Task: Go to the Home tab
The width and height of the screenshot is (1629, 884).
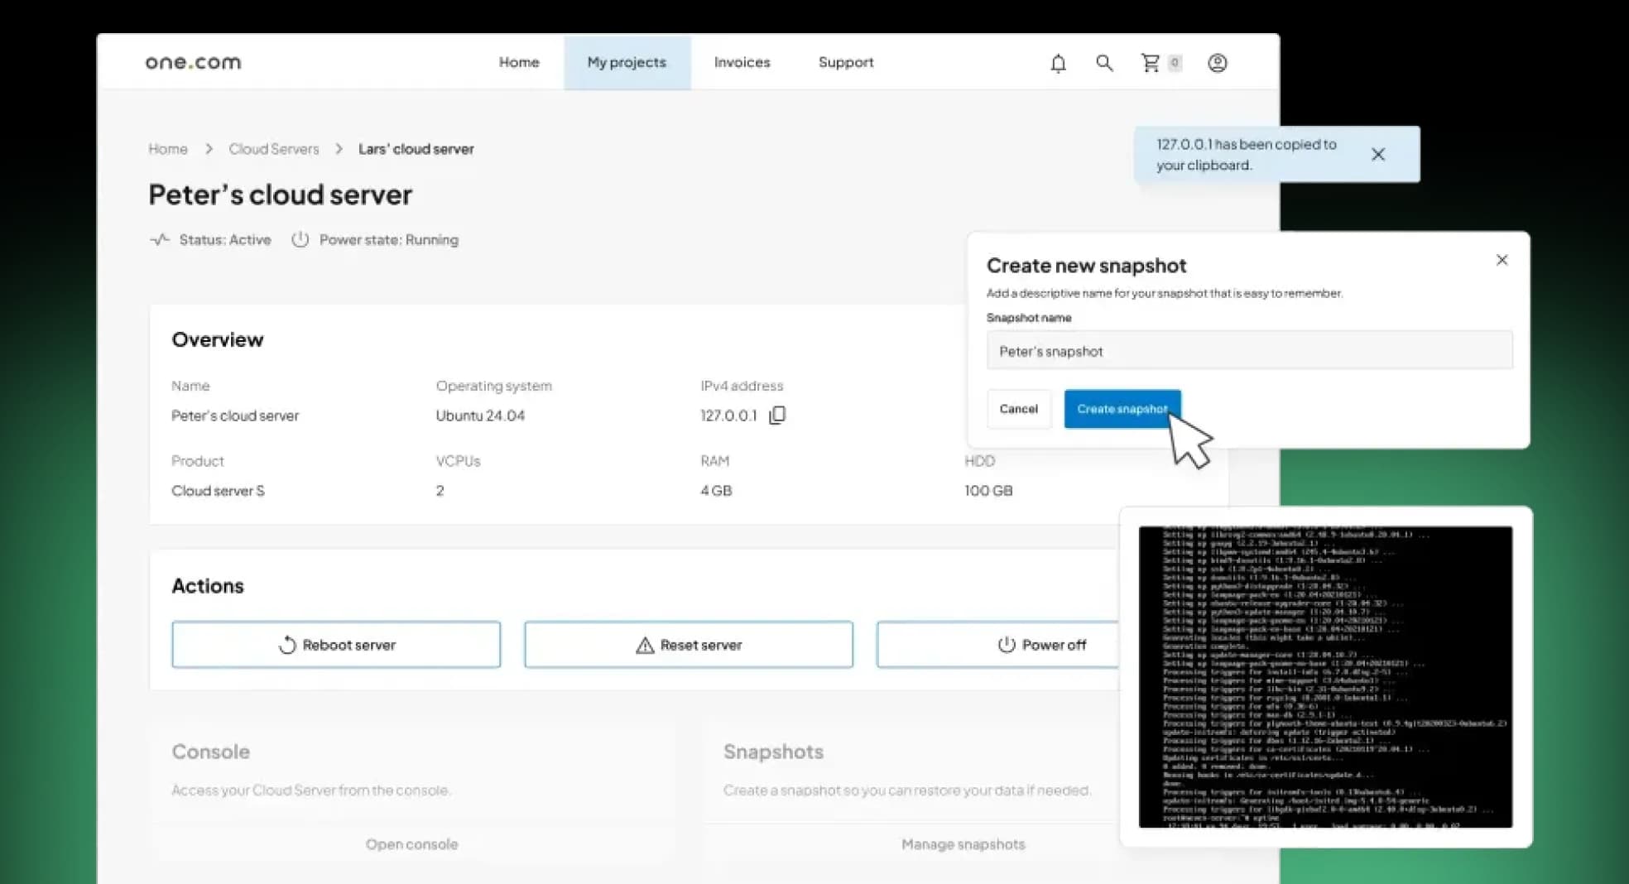Action: click(519, 62)
